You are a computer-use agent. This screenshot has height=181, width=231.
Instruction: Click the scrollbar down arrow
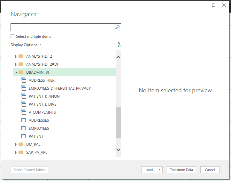pyautogui.click(x=118, y=150)
